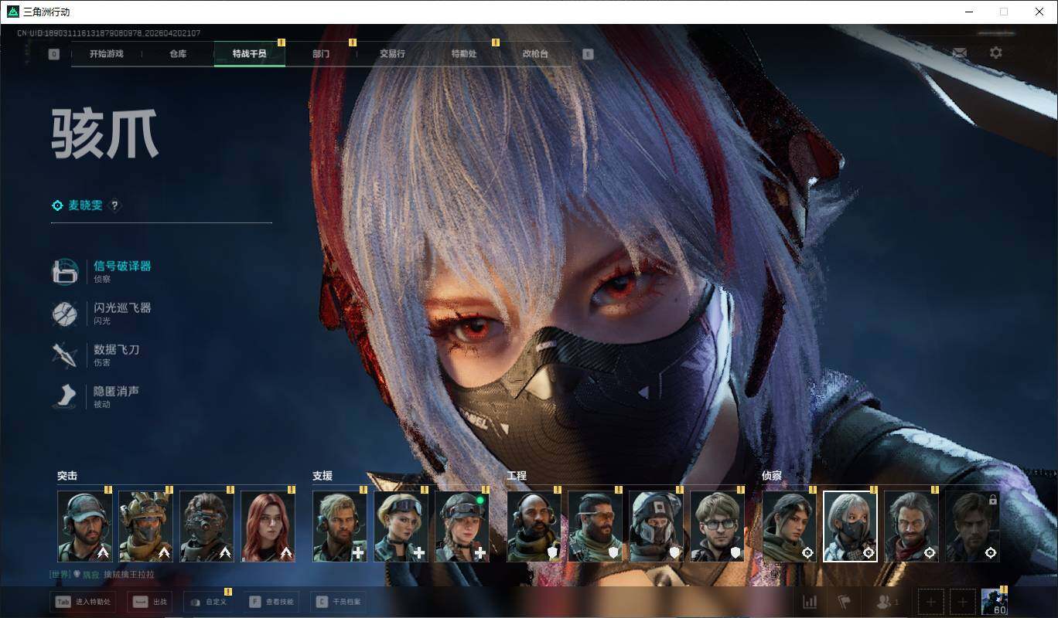The image size is (1058, 618).
Task: Choose the 支援 operator with green dot
Action: pyautogui.click(x=462, y=526)
